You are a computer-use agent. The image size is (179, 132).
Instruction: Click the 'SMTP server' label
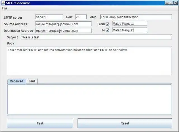coord(13,18)
